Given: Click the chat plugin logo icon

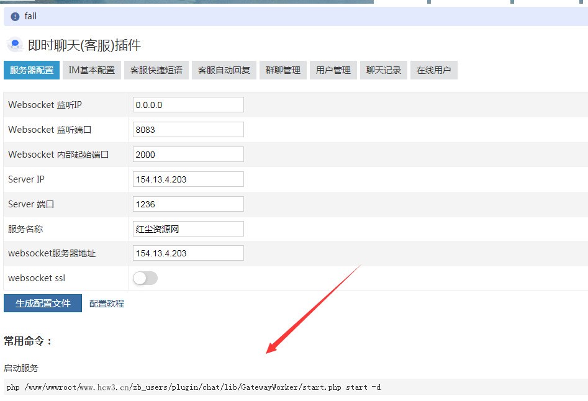Looking at the screenshot, I should (15, 45).
